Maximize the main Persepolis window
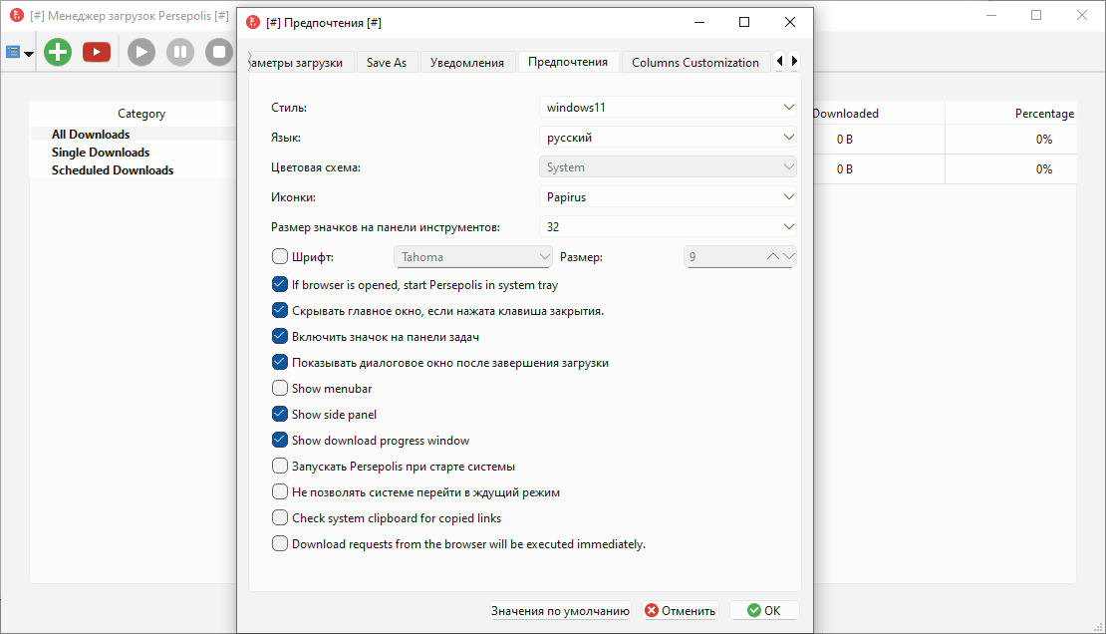 (1036, 16)
